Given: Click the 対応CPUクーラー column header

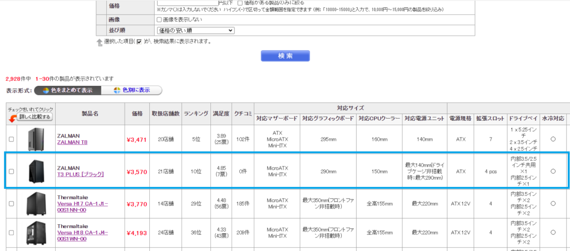Looking at the screenshot, I should point(380,119).
